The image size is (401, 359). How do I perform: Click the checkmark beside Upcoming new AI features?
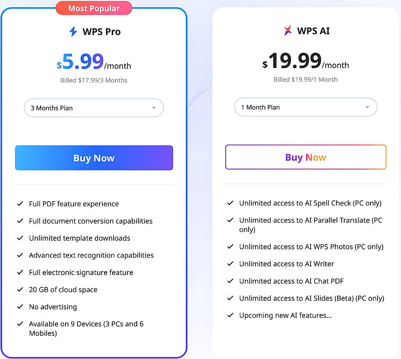(x=230, y=315)
